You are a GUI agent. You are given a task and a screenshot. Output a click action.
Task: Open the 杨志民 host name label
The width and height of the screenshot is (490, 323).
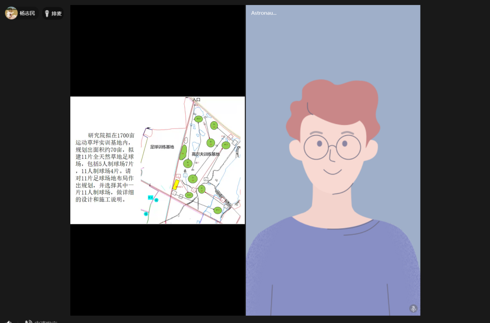tap(27, 14)
